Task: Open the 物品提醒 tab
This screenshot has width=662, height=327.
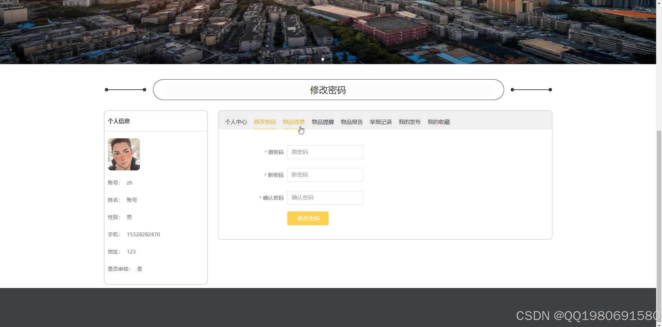Action: pos(322,121)
